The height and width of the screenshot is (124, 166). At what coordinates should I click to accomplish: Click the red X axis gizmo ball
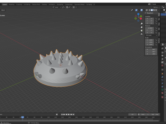tap(141, 19)
